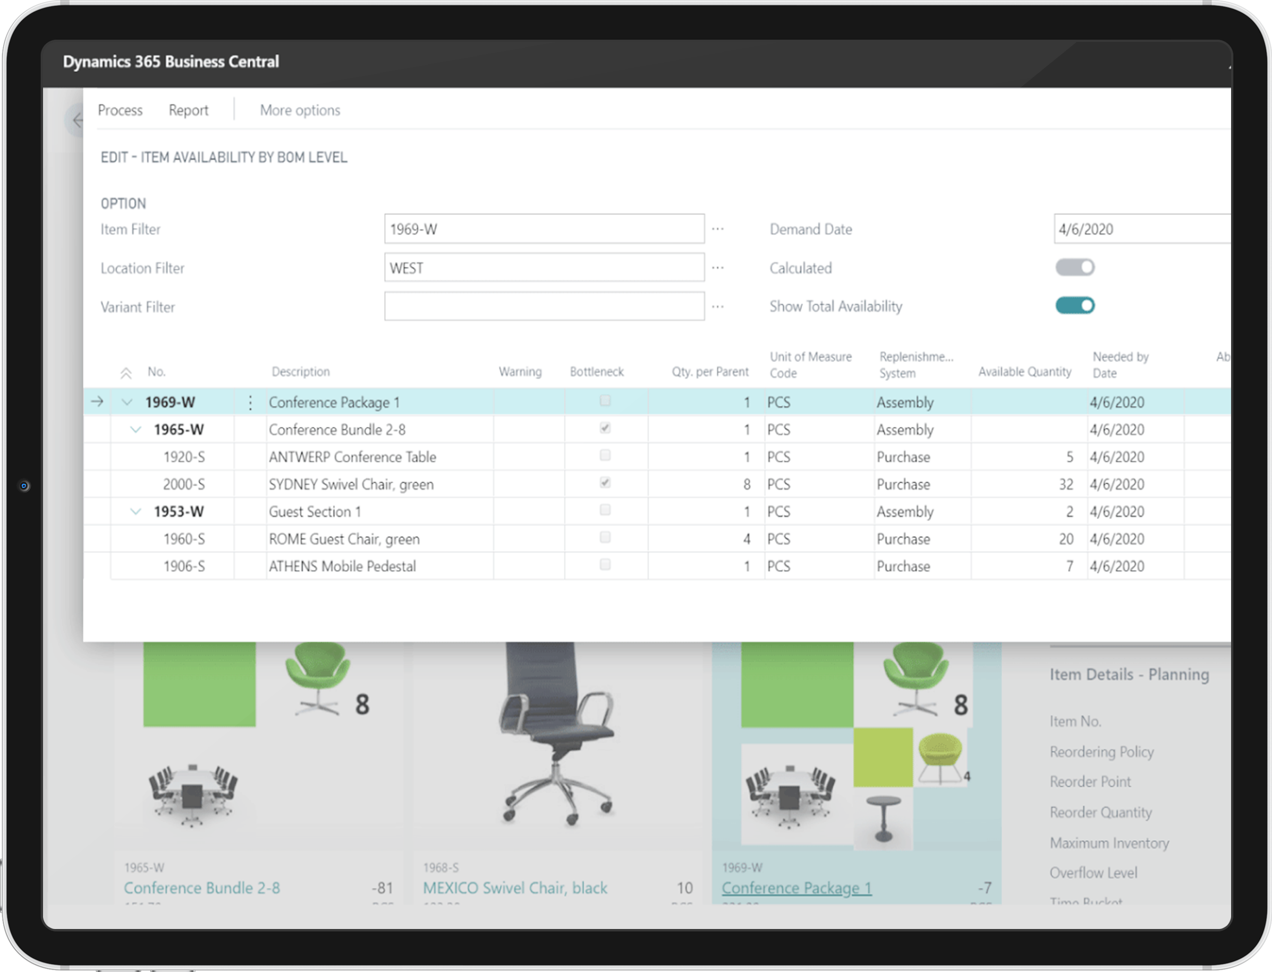Open Conference Bundle 2-8 link in background
1272x972 pixels.
[201, 888]
